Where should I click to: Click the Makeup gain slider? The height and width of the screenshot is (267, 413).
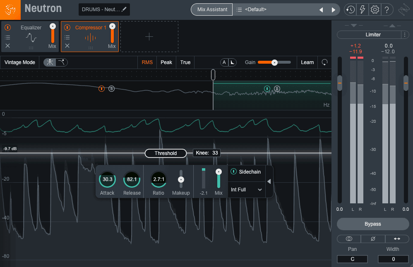tap(181, 179)
